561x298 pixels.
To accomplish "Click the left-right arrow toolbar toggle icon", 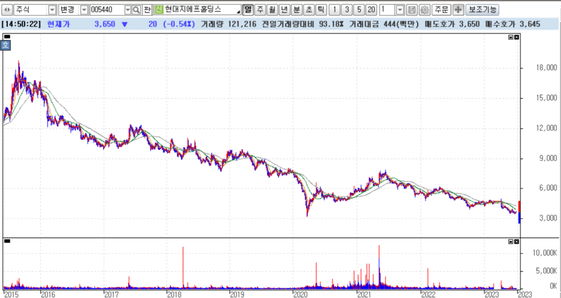I will tap(8, 10).
